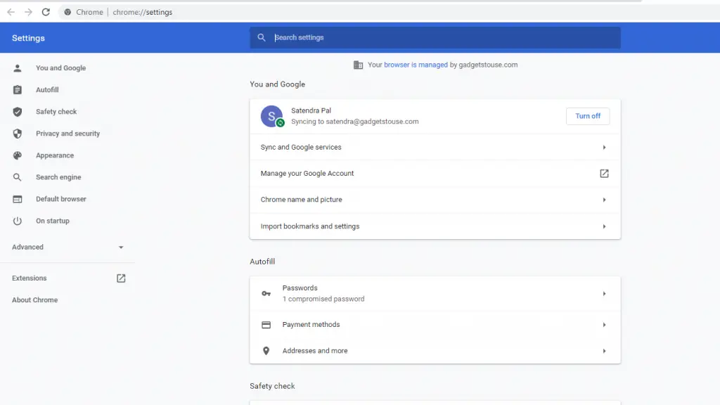Turn off sync with the Turn off button
Screen dimensions: 720x405
588,116
